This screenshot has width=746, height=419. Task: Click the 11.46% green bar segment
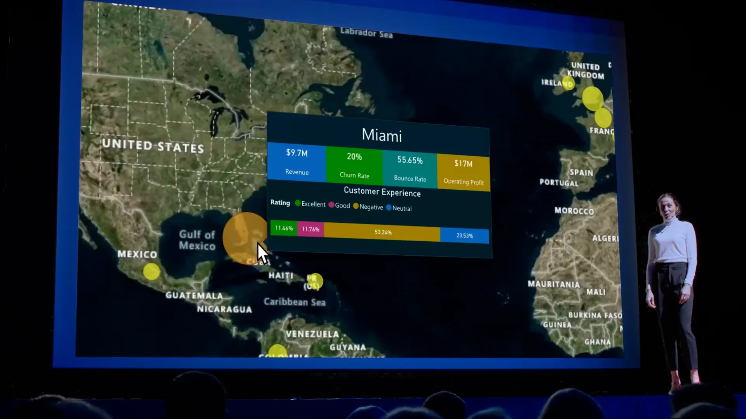point(284,228)
